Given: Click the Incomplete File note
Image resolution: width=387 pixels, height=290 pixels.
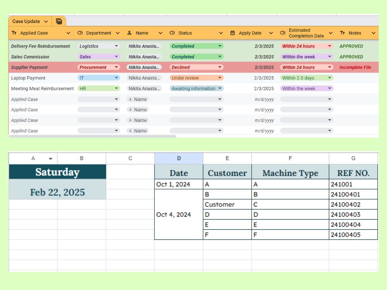Looking at the screenshot, I should [355, 67].
